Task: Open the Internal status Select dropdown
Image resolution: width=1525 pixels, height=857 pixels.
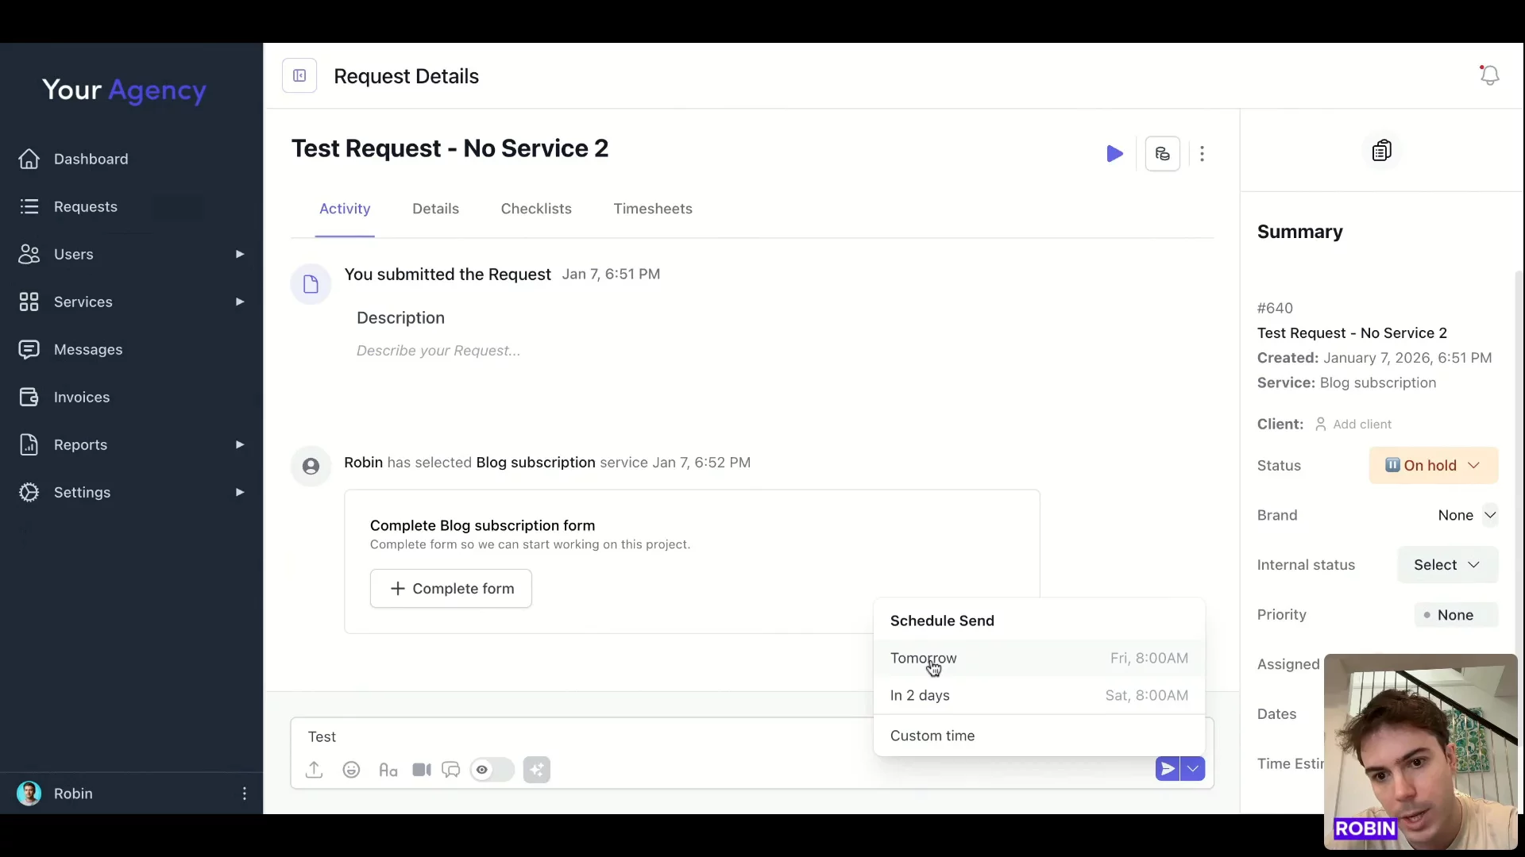Action: 1446,565
